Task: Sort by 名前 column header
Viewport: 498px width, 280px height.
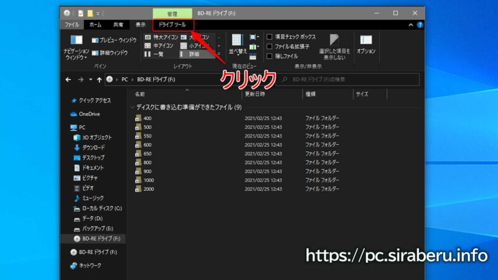Action: tap(139, 95)
